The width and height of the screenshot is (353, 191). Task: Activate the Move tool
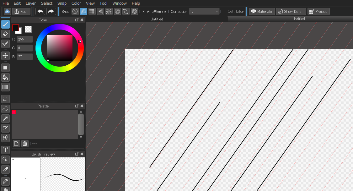(x=5, y=56)
